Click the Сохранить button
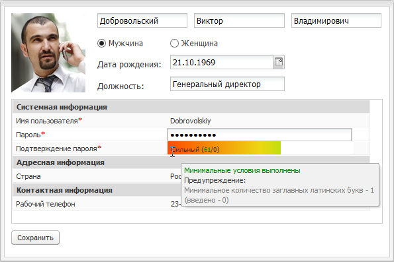This screenshot has width=394, height=262. (x=36, y=238)
